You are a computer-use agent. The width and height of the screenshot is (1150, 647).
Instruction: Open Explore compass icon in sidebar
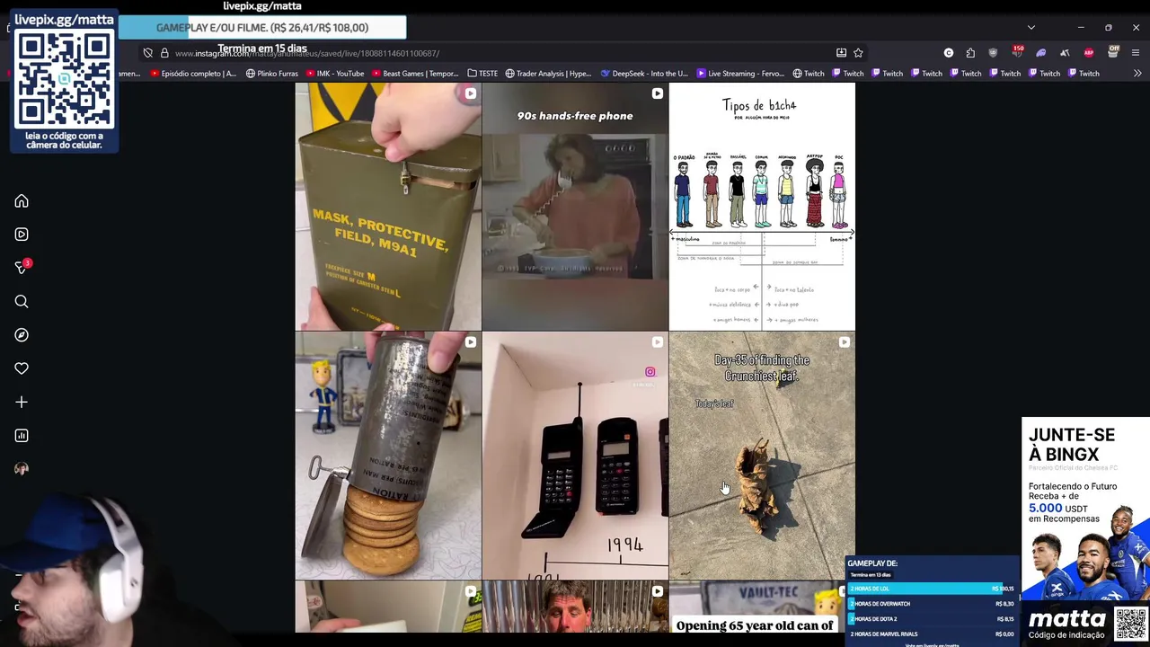[22, 335]
